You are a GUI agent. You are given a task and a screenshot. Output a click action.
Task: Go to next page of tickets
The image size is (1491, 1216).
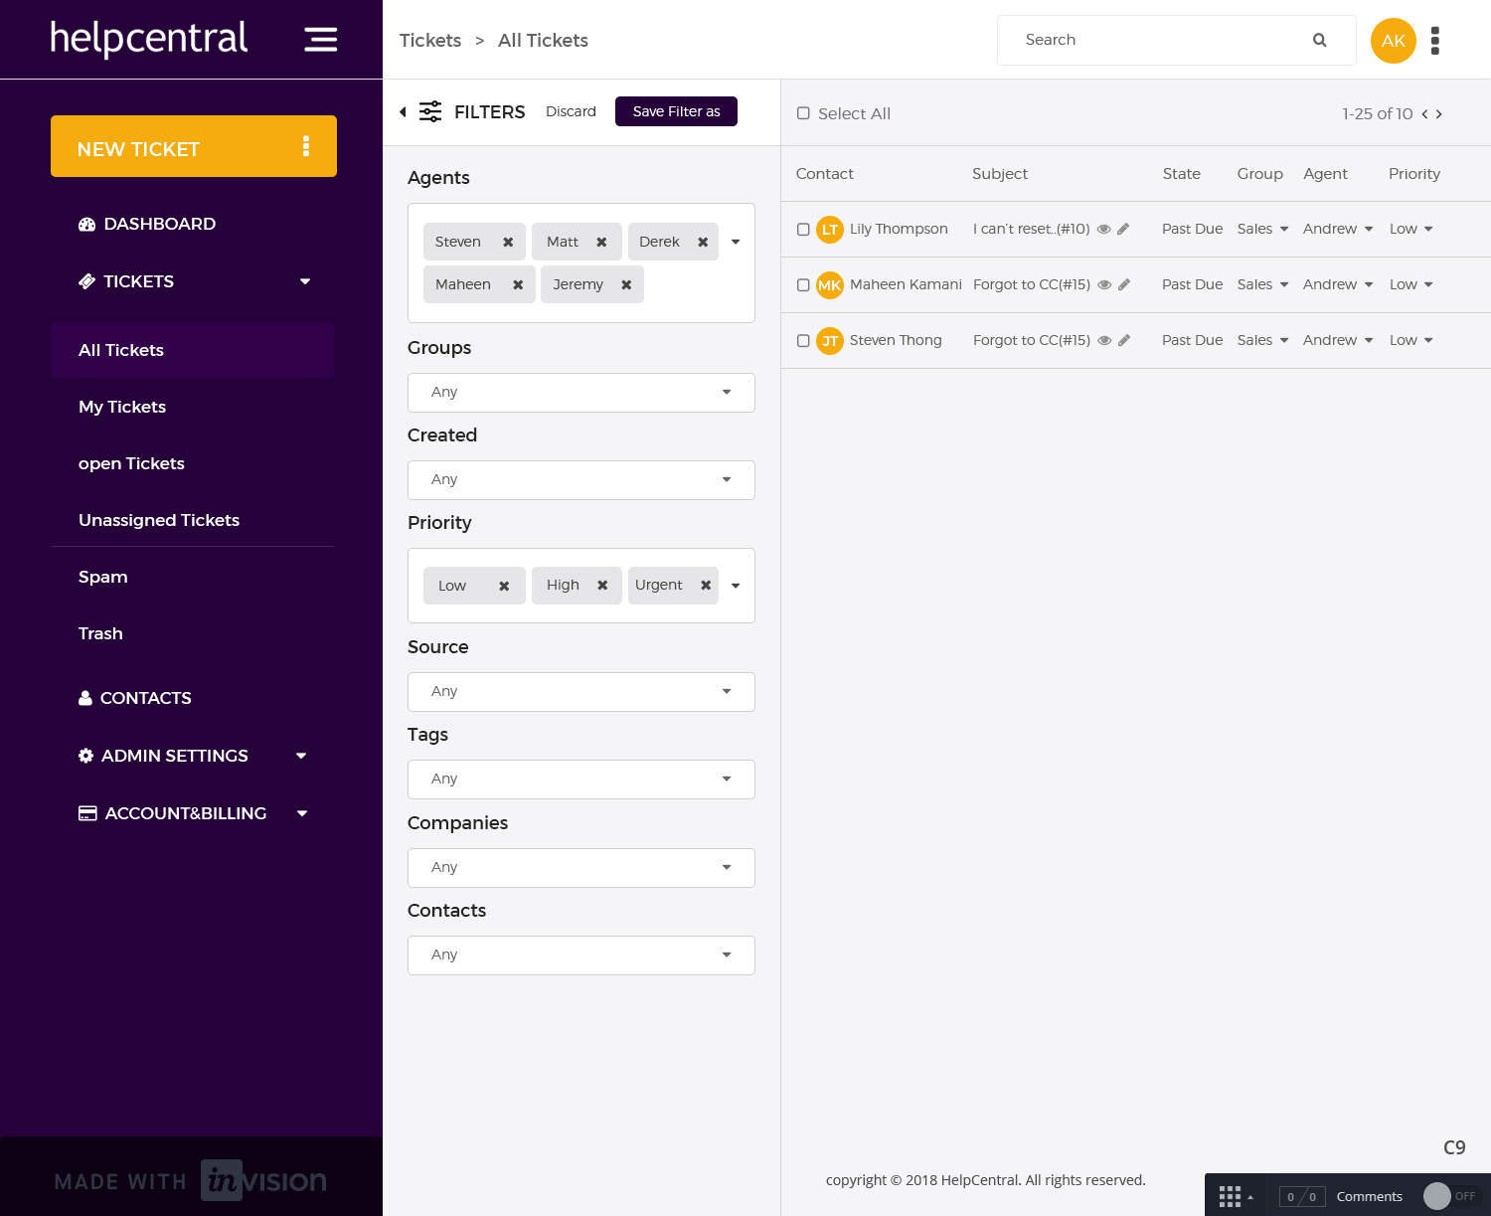point(1438,114)
